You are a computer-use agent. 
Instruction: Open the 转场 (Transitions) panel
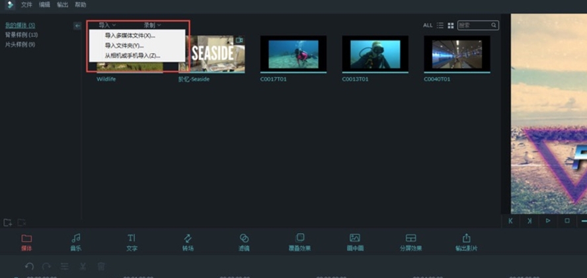point(188,238)
